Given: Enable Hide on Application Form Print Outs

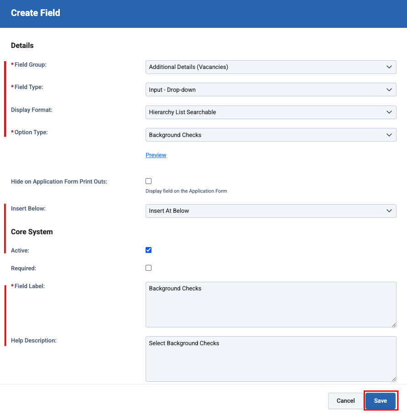Looking at the screenshot, I should (x=148, y=181).
